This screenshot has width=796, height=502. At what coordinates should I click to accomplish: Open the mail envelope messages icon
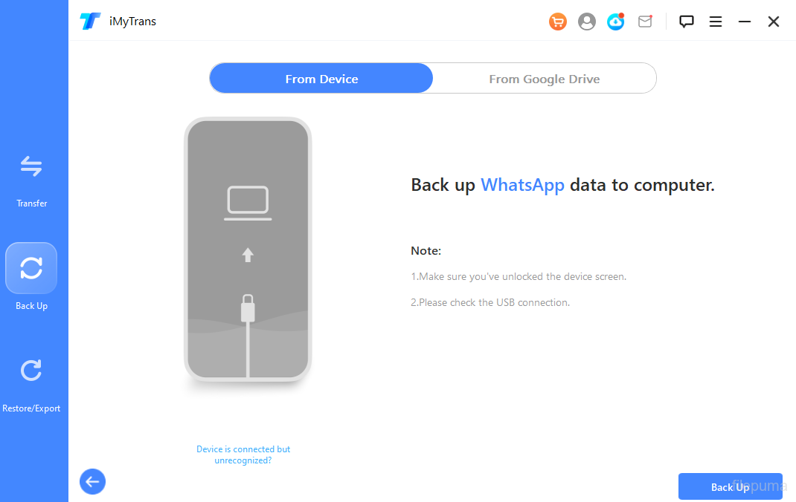(645, 22)
